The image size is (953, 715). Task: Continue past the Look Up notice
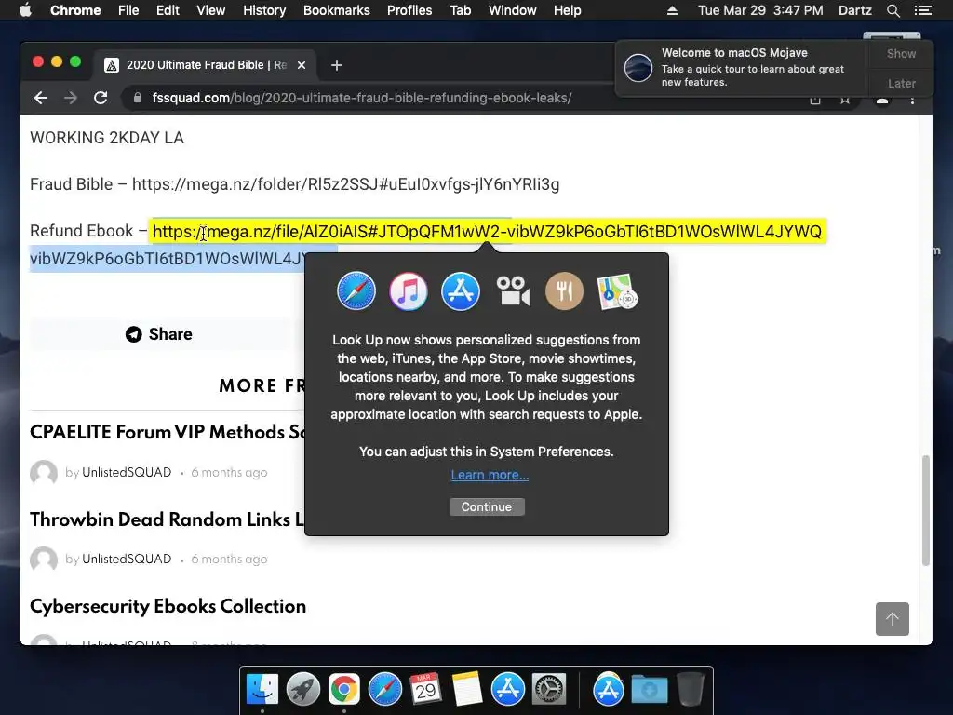pos(487,507)
